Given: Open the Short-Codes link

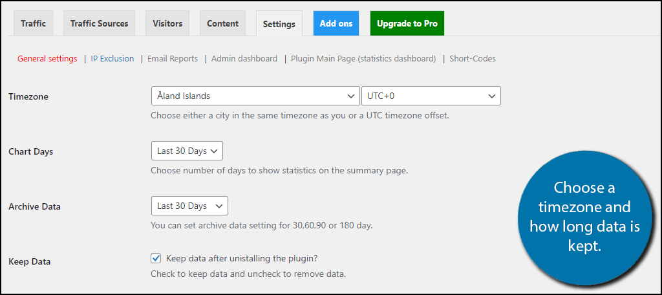Looking at the screenshot, I should click(x=473, y=59).
